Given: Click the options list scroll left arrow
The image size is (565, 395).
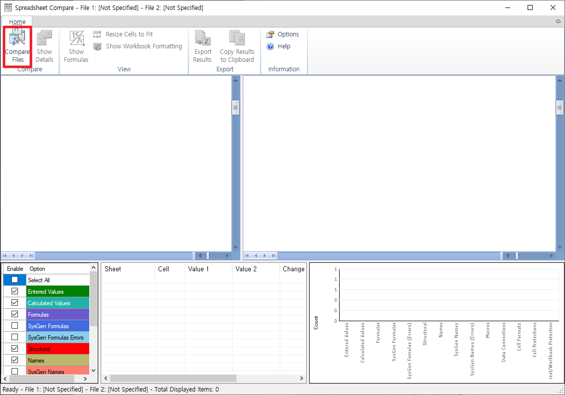Looking at the screenshot, I should coord(5,379).
